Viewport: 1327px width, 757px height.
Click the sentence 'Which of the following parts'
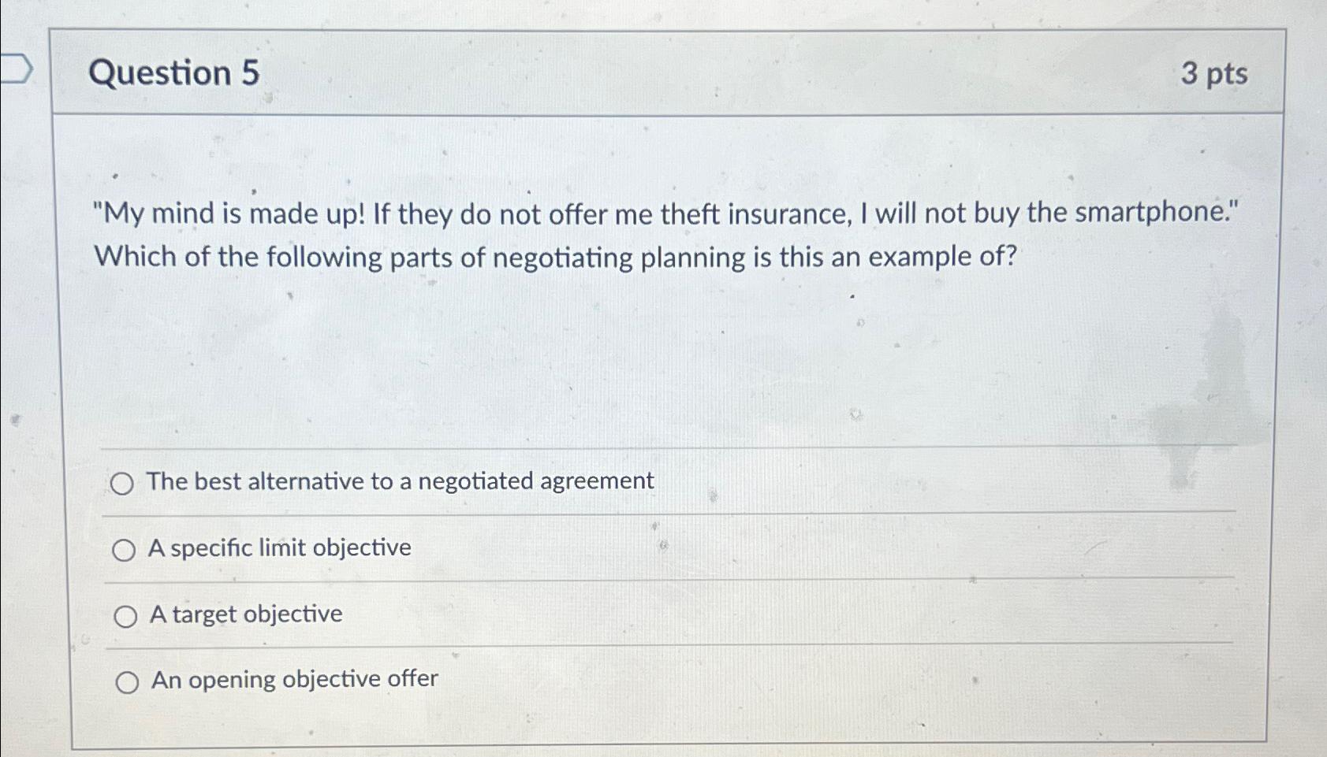(556, 258)
